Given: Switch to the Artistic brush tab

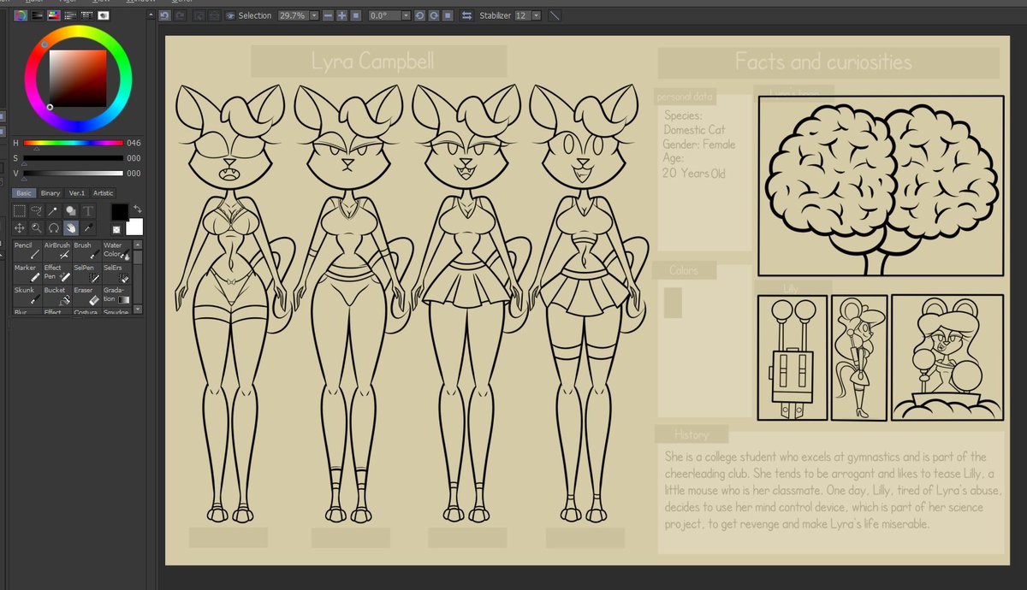Looking at the screenshot, I should tap(104, 193).
